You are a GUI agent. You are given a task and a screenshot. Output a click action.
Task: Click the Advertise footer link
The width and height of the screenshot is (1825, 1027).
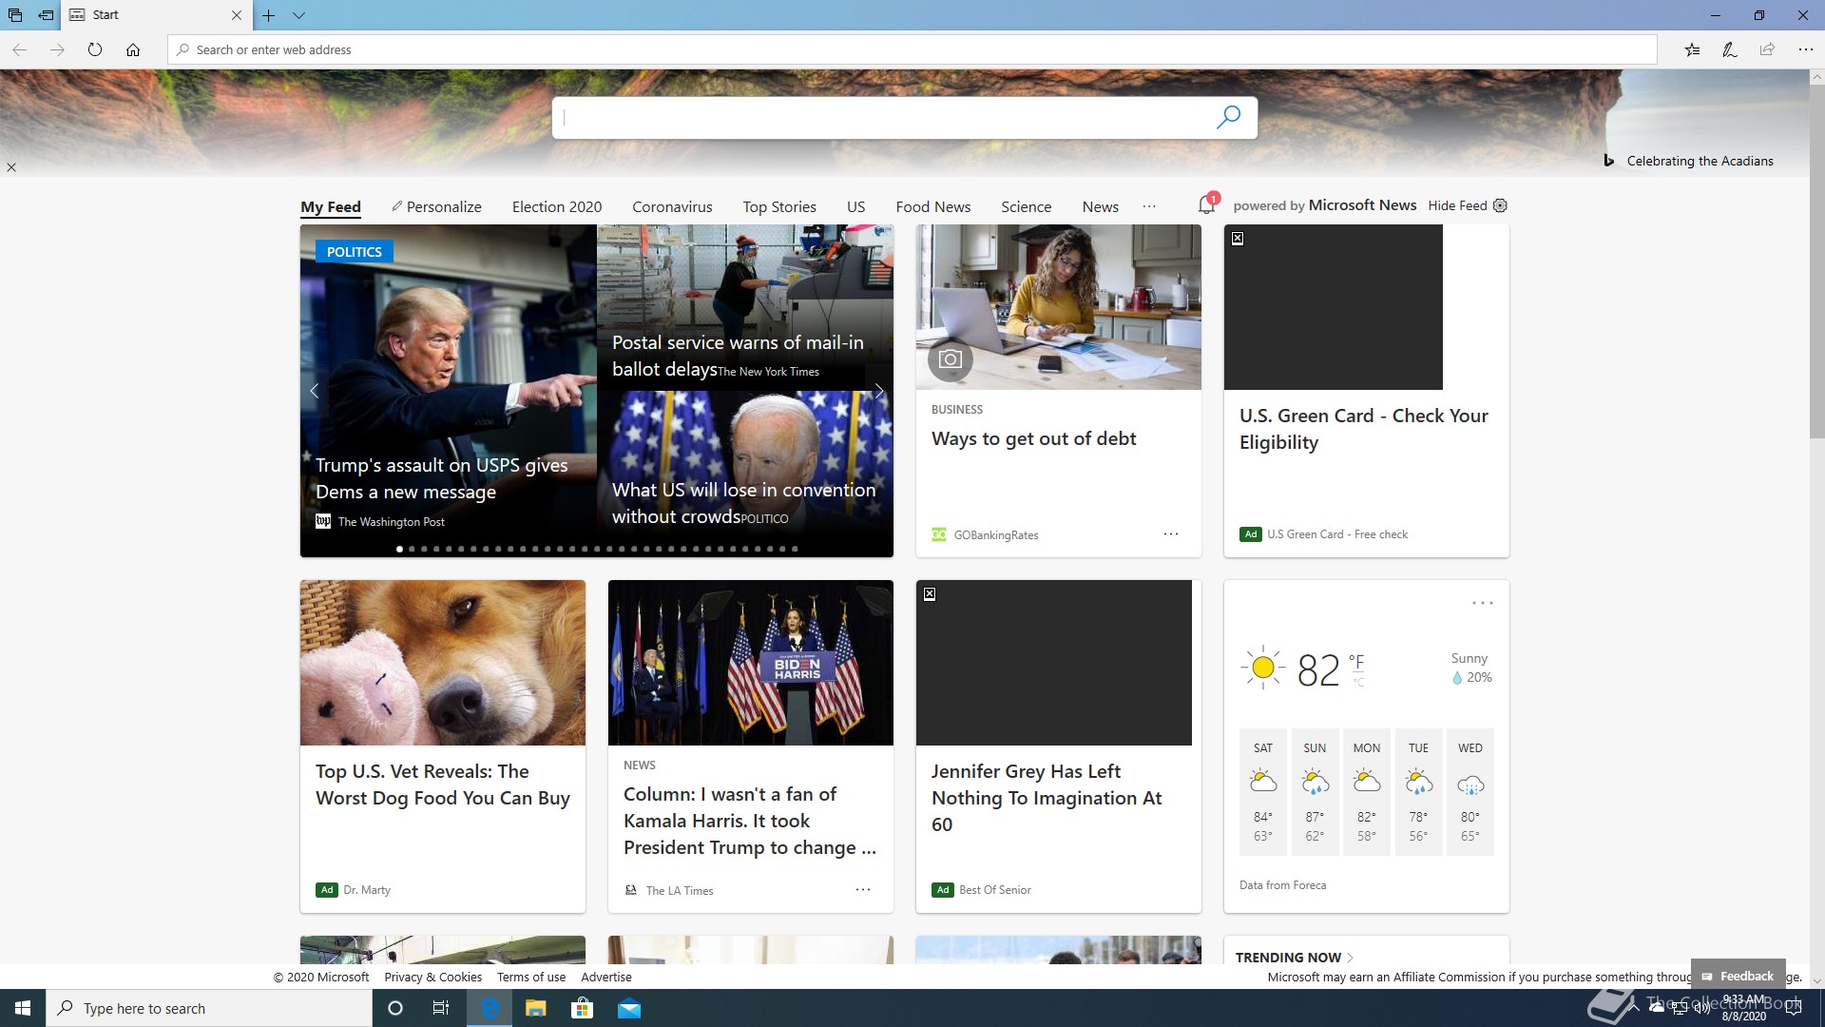click(x=606, y=977)
